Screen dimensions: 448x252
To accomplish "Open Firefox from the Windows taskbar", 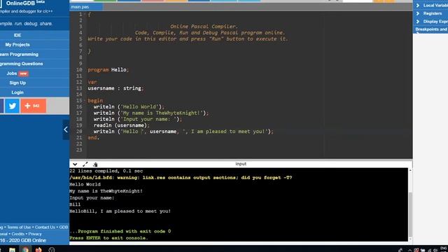I will [38, 249].
